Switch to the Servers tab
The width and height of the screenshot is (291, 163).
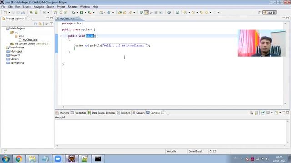pos(139,113)
